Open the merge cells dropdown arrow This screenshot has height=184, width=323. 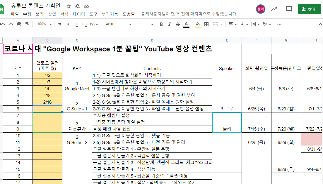[x=222, y=25]
